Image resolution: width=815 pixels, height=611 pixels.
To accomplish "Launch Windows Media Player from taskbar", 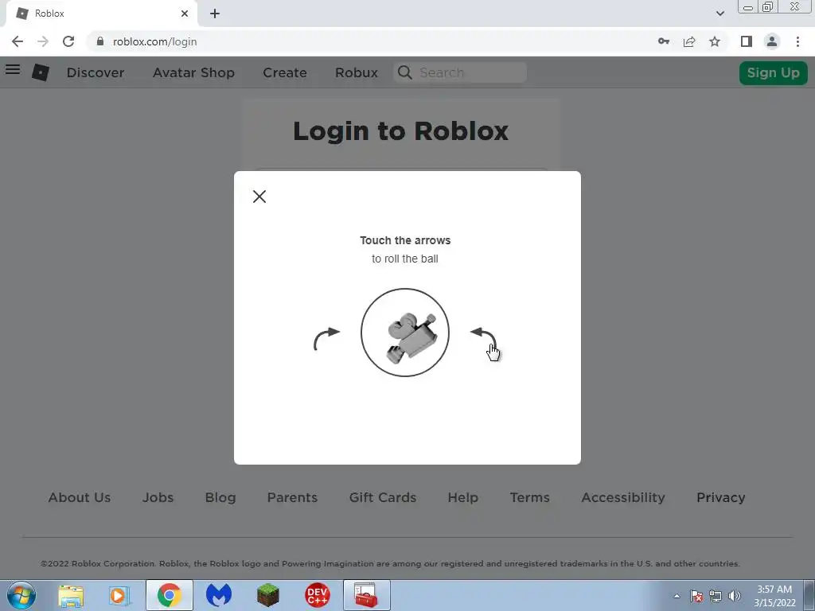I will (119, 595).
